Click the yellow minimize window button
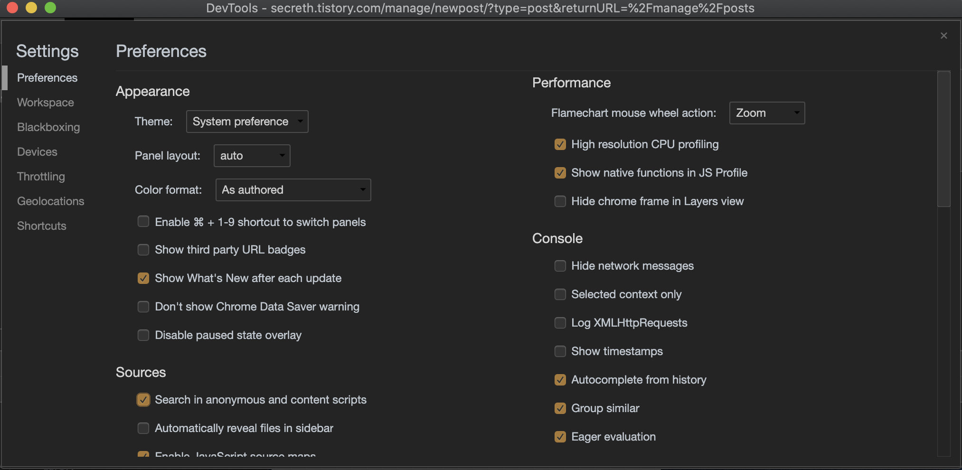The image size is (962, 470). click(x=31, y=8)
